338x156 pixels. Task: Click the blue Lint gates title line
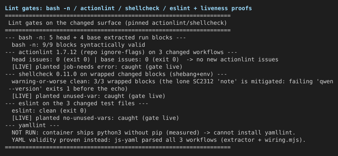[x=128, y=9]
